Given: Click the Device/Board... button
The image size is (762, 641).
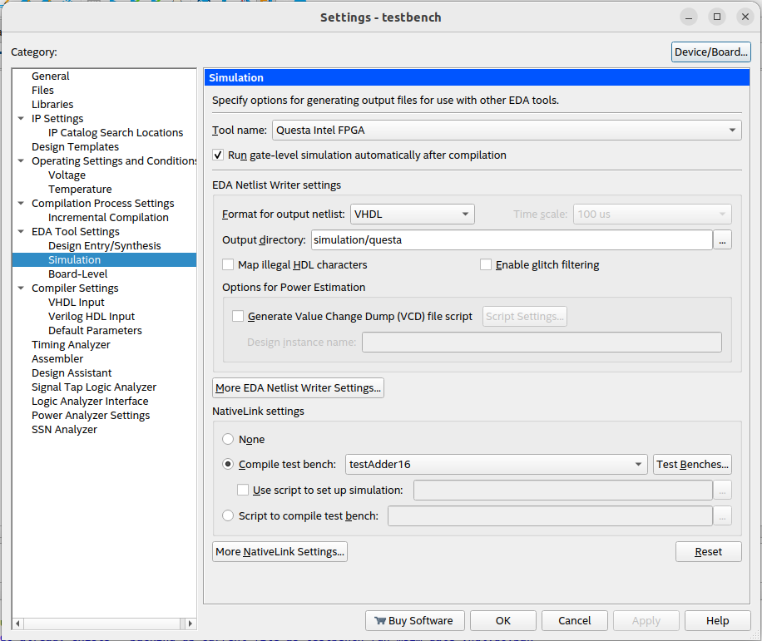Looking at the screenshot, I should 710,52.
